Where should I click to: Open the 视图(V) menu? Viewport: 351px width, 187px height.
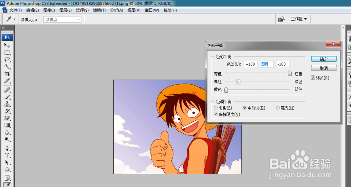(x=134, y=10)
